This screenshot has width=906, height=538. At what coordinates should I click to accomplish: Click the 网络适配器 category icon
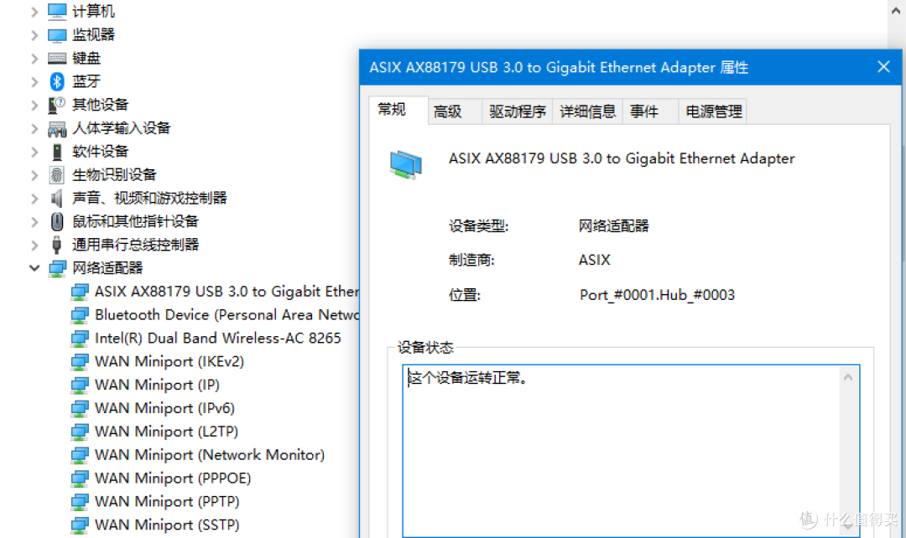(57, 268)
